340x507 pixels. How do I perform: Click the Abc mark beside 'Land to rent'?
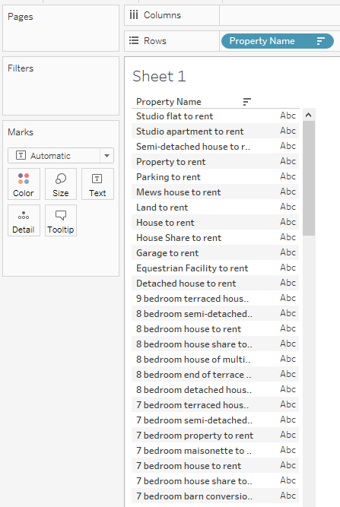(x=288, y=207)
